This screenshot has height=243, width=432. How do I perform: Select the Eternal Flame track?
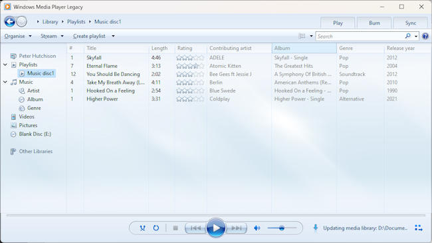pyautogui.click(x=102, y=66)
